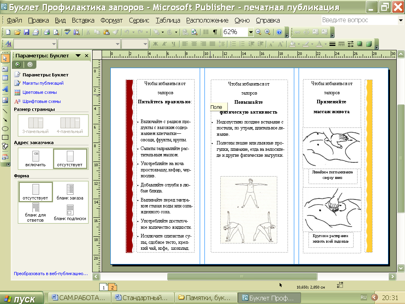Open Print Preview icon
405x304 pixels.
coord(56,32)
